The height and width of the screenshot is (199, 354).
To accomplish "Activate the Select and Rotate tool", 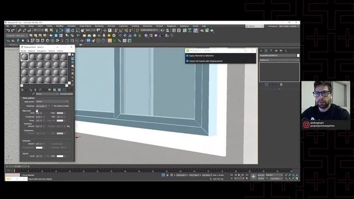I will [72, 30].
